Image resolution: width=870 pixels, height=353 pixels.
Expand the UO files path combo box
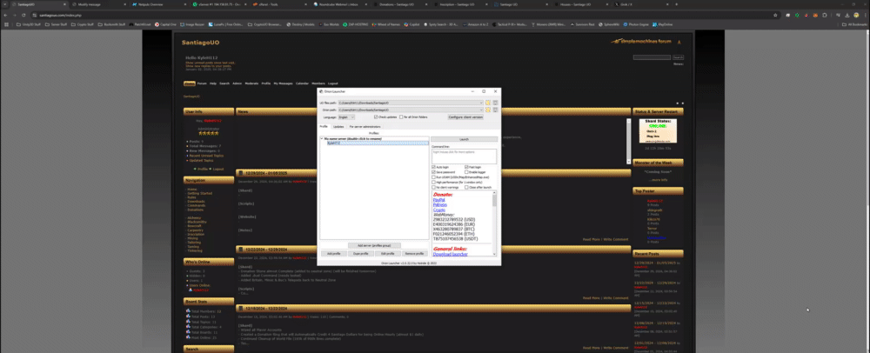pos(481,103)
